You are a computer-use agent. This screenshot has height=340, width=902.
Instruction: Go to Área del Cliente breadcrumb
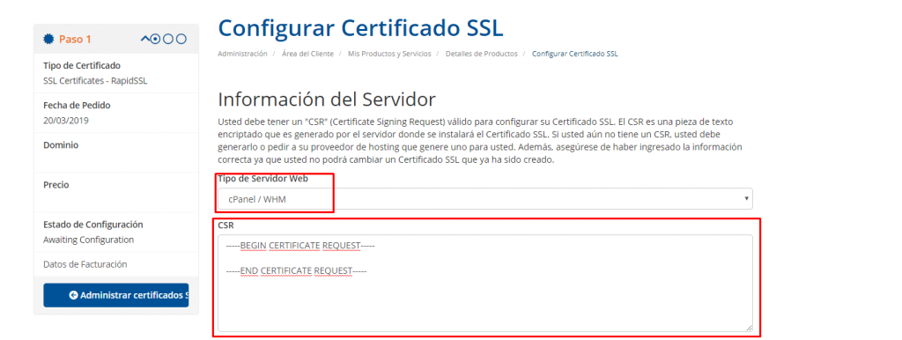[307, 54]
